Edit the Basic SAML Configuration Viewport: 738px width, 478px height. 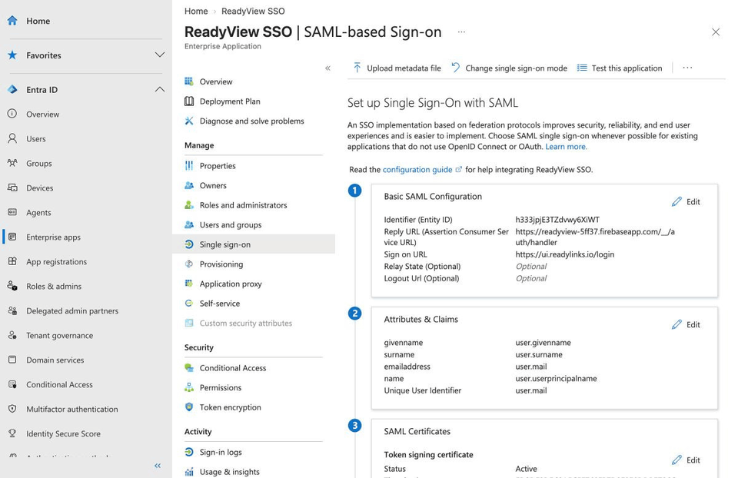[x=686, y=202]
